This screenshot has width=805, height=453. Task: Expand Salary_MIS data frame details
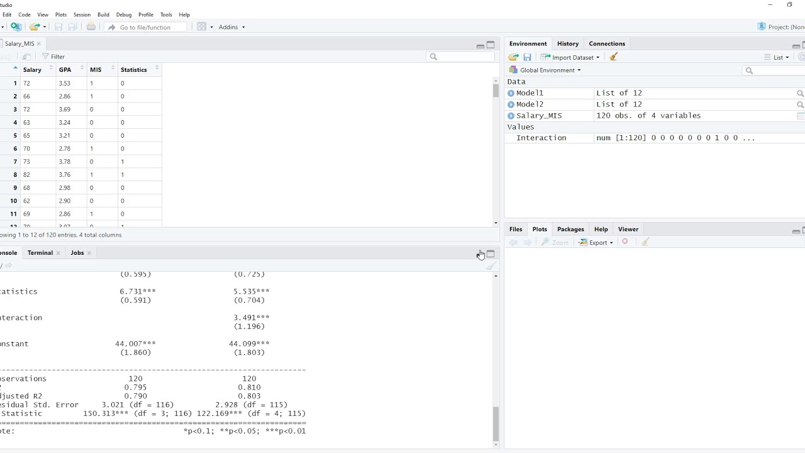(x=511, y=116)
